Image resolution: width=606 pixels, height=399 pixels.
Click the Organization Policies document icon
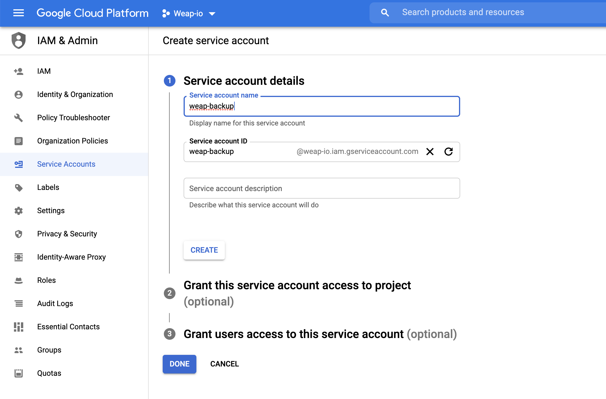coord(19,141)
